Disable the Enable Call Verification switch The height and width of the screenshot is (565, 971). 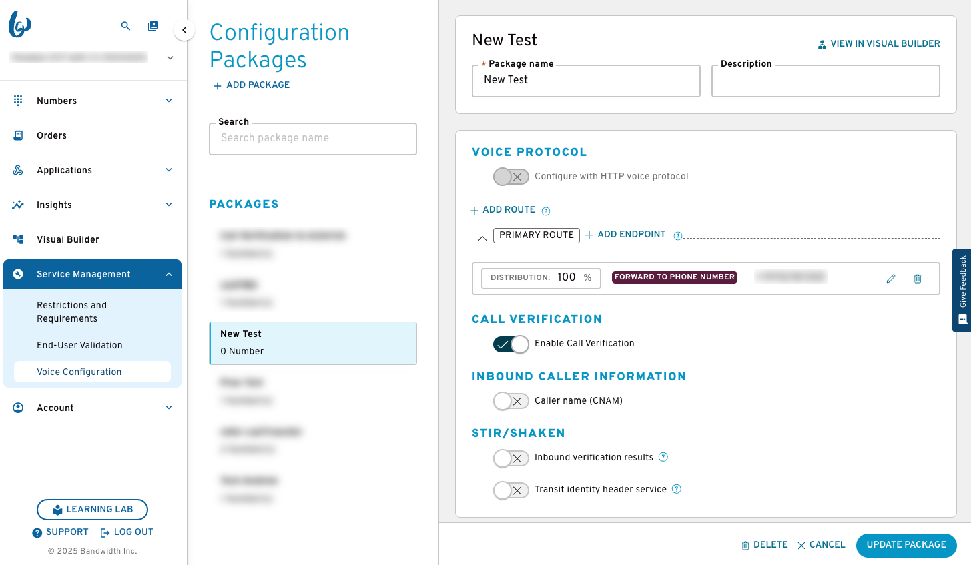(x=511, y=344)
